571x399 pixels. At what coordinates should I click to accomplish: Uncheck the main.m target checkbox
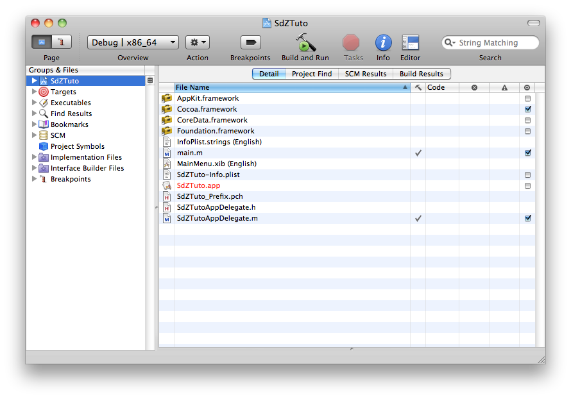point(527,153)
